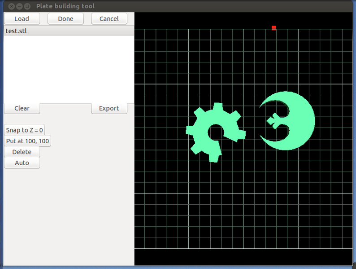Image resolution: width=356 pixels, height=269 pixels.
Task: Run Auto arrangement of models
Action: [22, 163]
